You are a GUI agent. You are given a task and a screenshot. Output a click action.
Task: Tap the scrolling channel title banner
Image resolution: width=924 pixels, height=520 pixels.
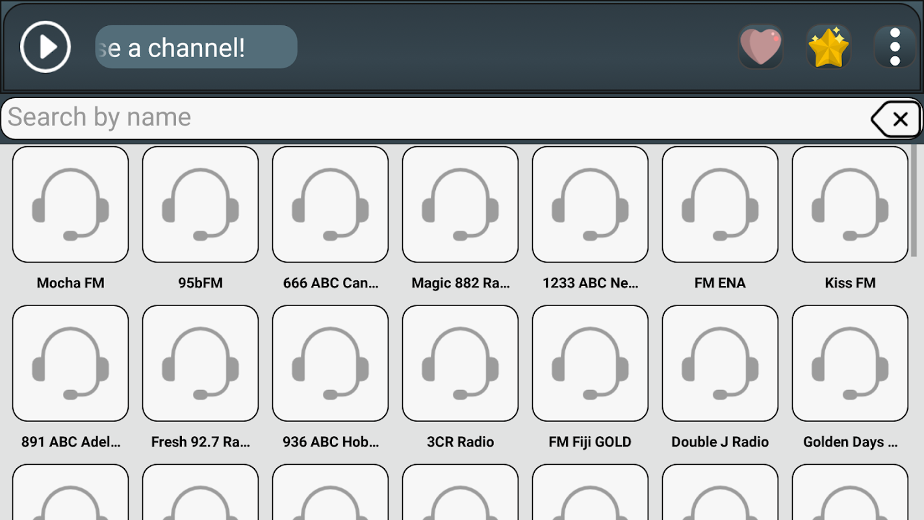coord(196,47)
